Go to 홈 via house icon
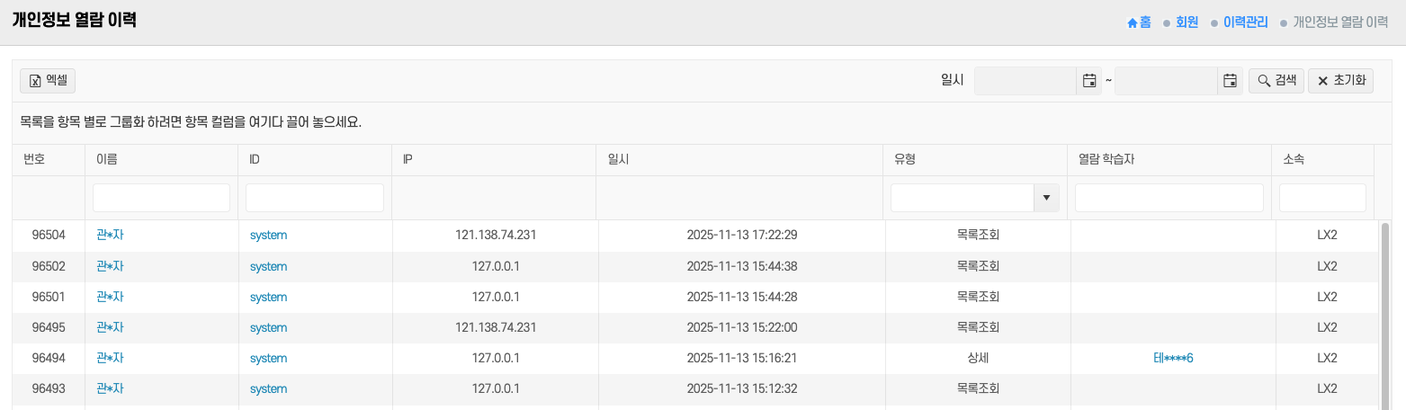 [1139, 22]
